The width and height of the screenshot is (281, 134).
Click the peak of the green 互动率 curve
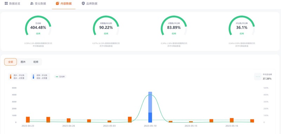click(150, 94)
